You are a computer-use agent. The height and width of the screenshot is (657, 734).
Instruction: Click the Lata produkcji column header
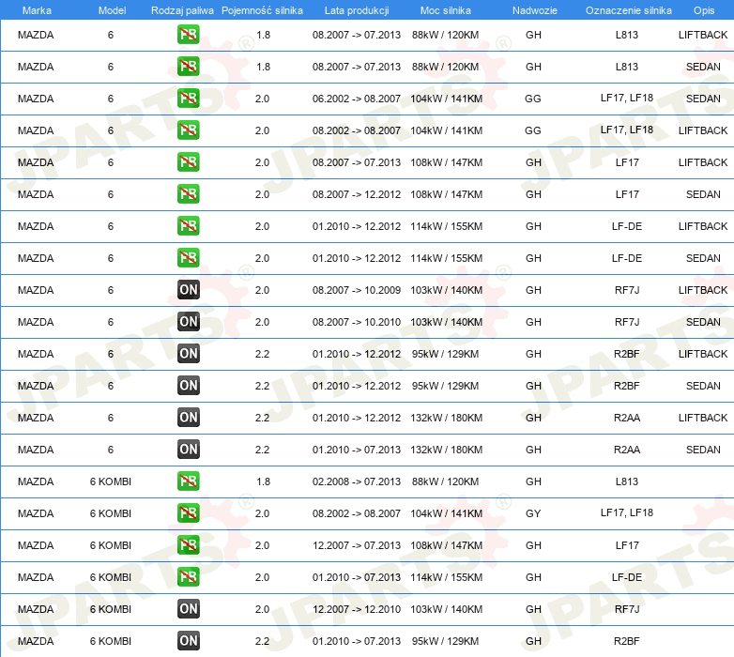click(357, 10)
